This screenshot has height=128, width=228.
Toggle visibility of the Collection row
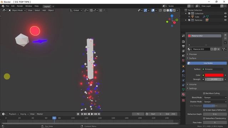(x=225, y=14)
